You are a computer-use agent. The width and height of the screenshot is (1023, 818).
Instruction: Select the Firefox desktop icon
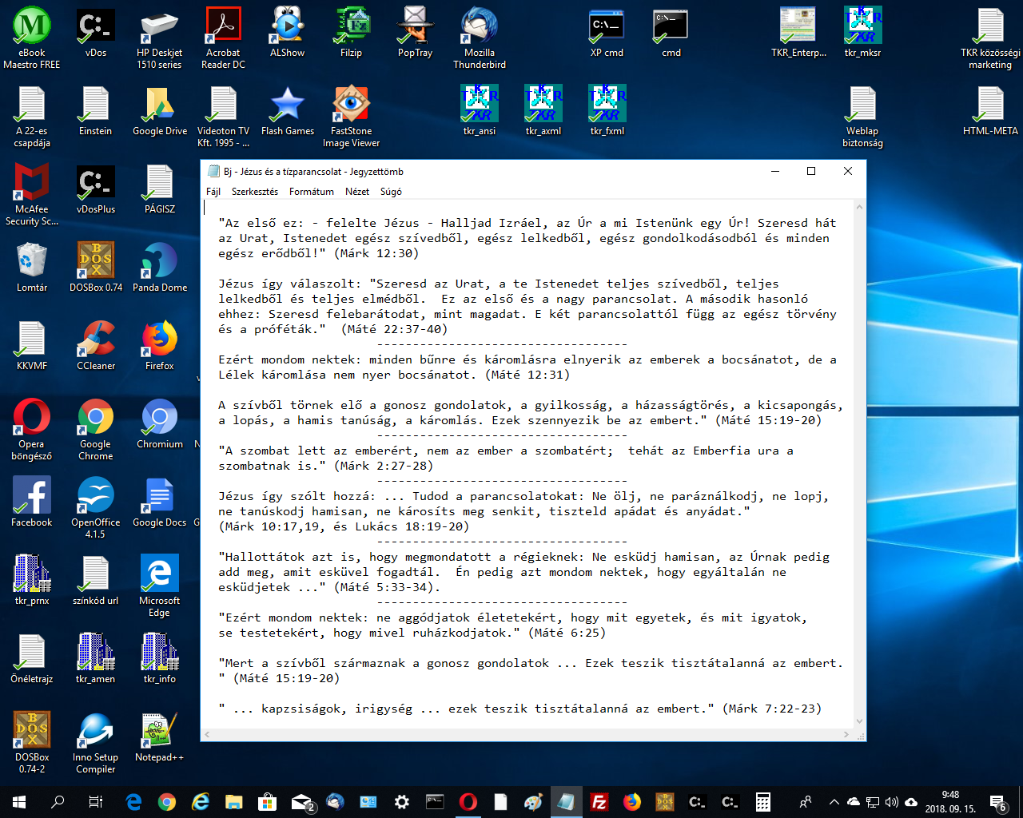[160, 347]
